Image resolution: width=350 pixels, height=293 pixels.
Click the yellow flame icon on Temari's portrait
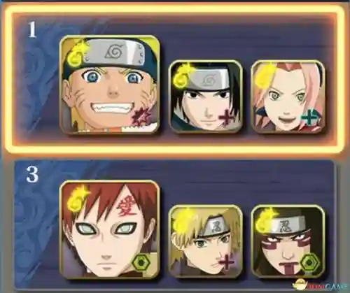[x=182, y=220]
